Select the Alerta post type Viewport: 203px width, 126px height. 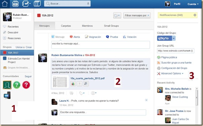(x=75, y=37)
